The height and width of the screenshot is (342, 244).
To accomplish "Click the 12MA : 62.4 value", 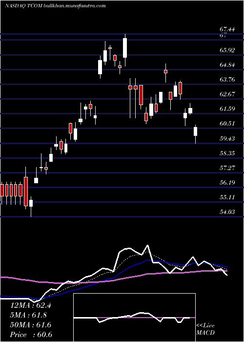I will (x=31, y=305).
